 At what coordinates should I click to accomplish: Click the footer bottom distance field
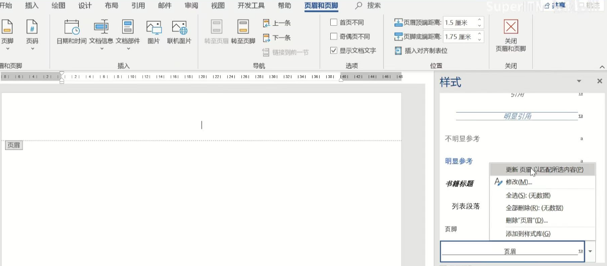(x=459, y=36)
